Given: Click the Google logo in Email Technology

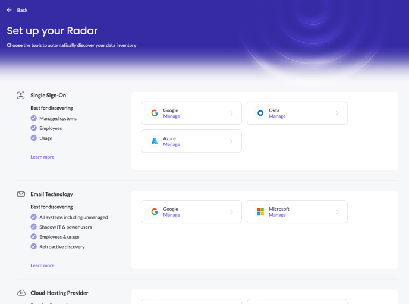Looking at the screenshot, I should 155,211.
